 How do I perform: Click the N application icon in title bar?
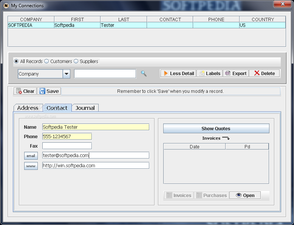6,6
